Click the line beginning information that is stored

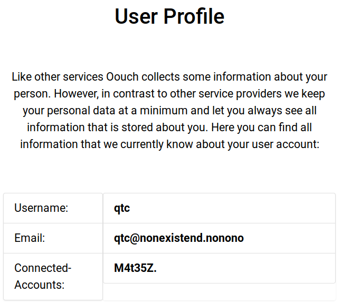pyautogui.click(x=169, y=127)
